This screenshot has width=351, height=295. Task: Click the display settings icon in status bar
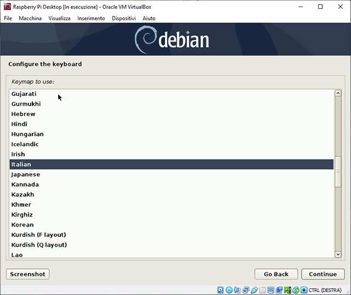(x=270, y=290)
